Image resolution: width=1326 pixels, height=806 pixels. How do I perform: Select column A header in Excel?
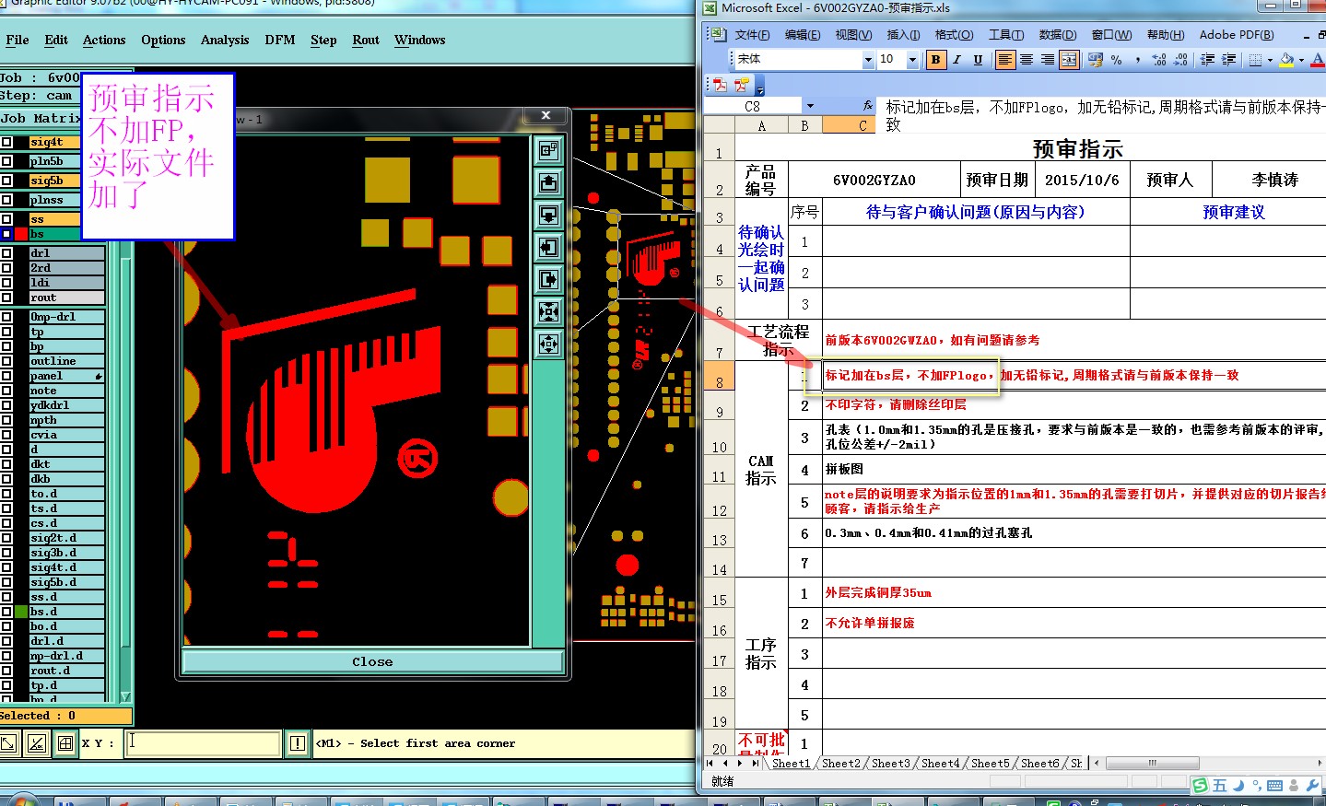761,125
